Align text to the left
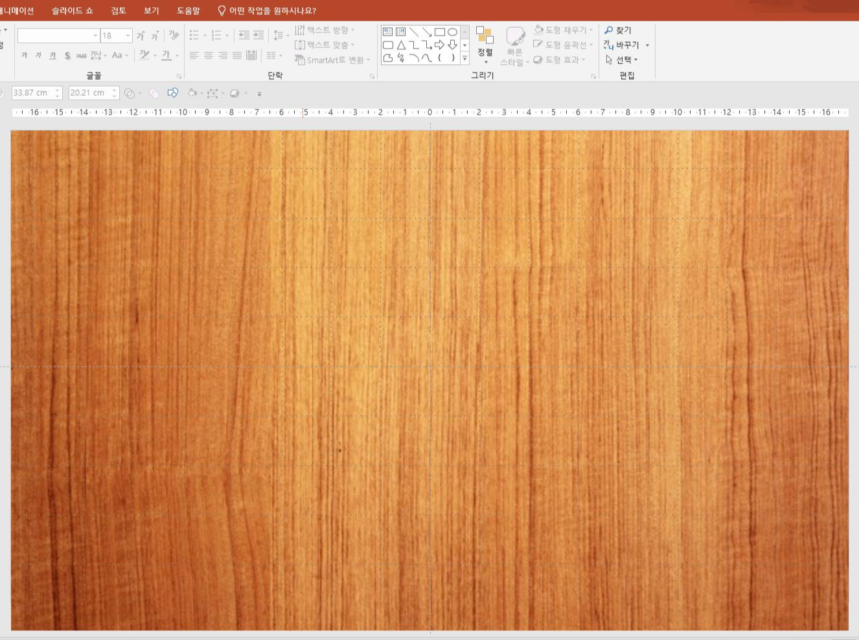This screenshot has width=859, height=640. coord(194,56)
